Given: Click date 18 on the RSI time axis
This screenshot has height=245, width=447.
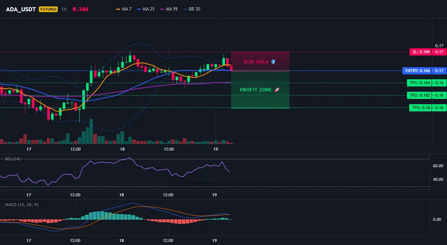Looking at the screenshot, I should [122, 195].
